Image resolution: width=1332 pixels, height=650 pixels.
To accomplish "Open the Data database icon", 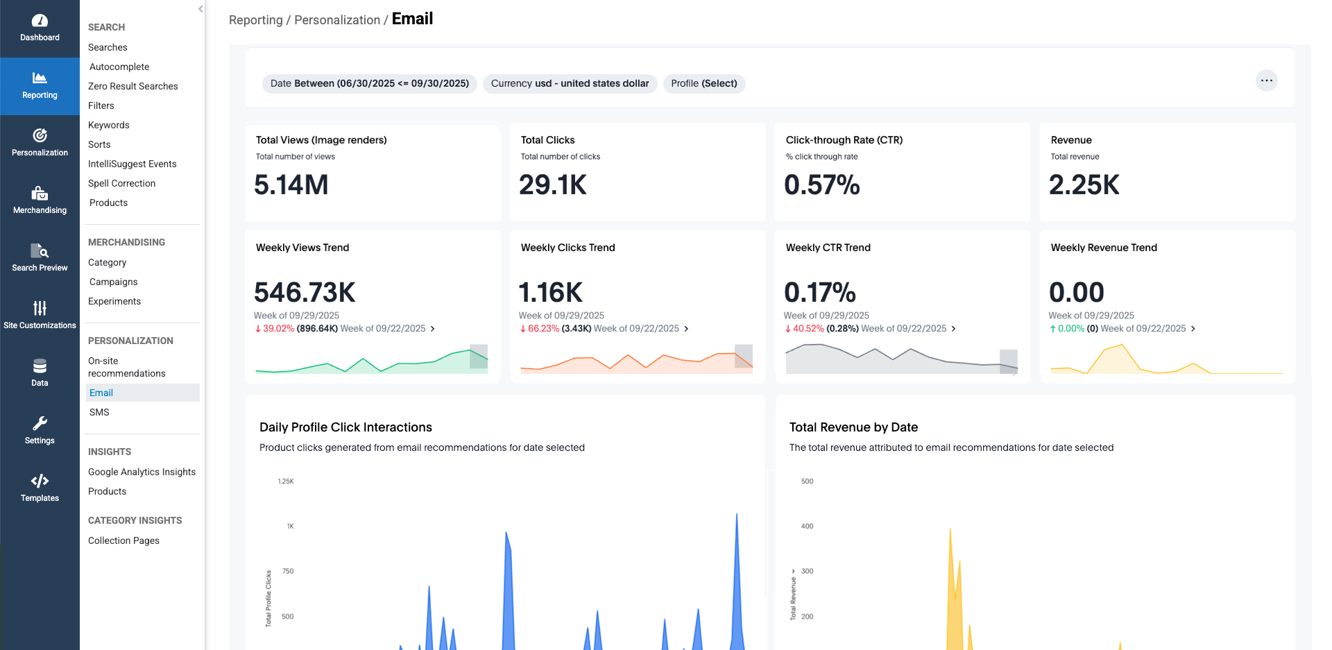I will click(40, 366).
